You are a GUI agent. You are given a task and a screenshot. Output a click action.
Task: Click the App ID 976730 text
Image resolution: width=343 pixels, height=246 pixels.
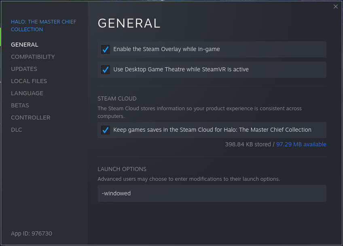click(32, 233)
